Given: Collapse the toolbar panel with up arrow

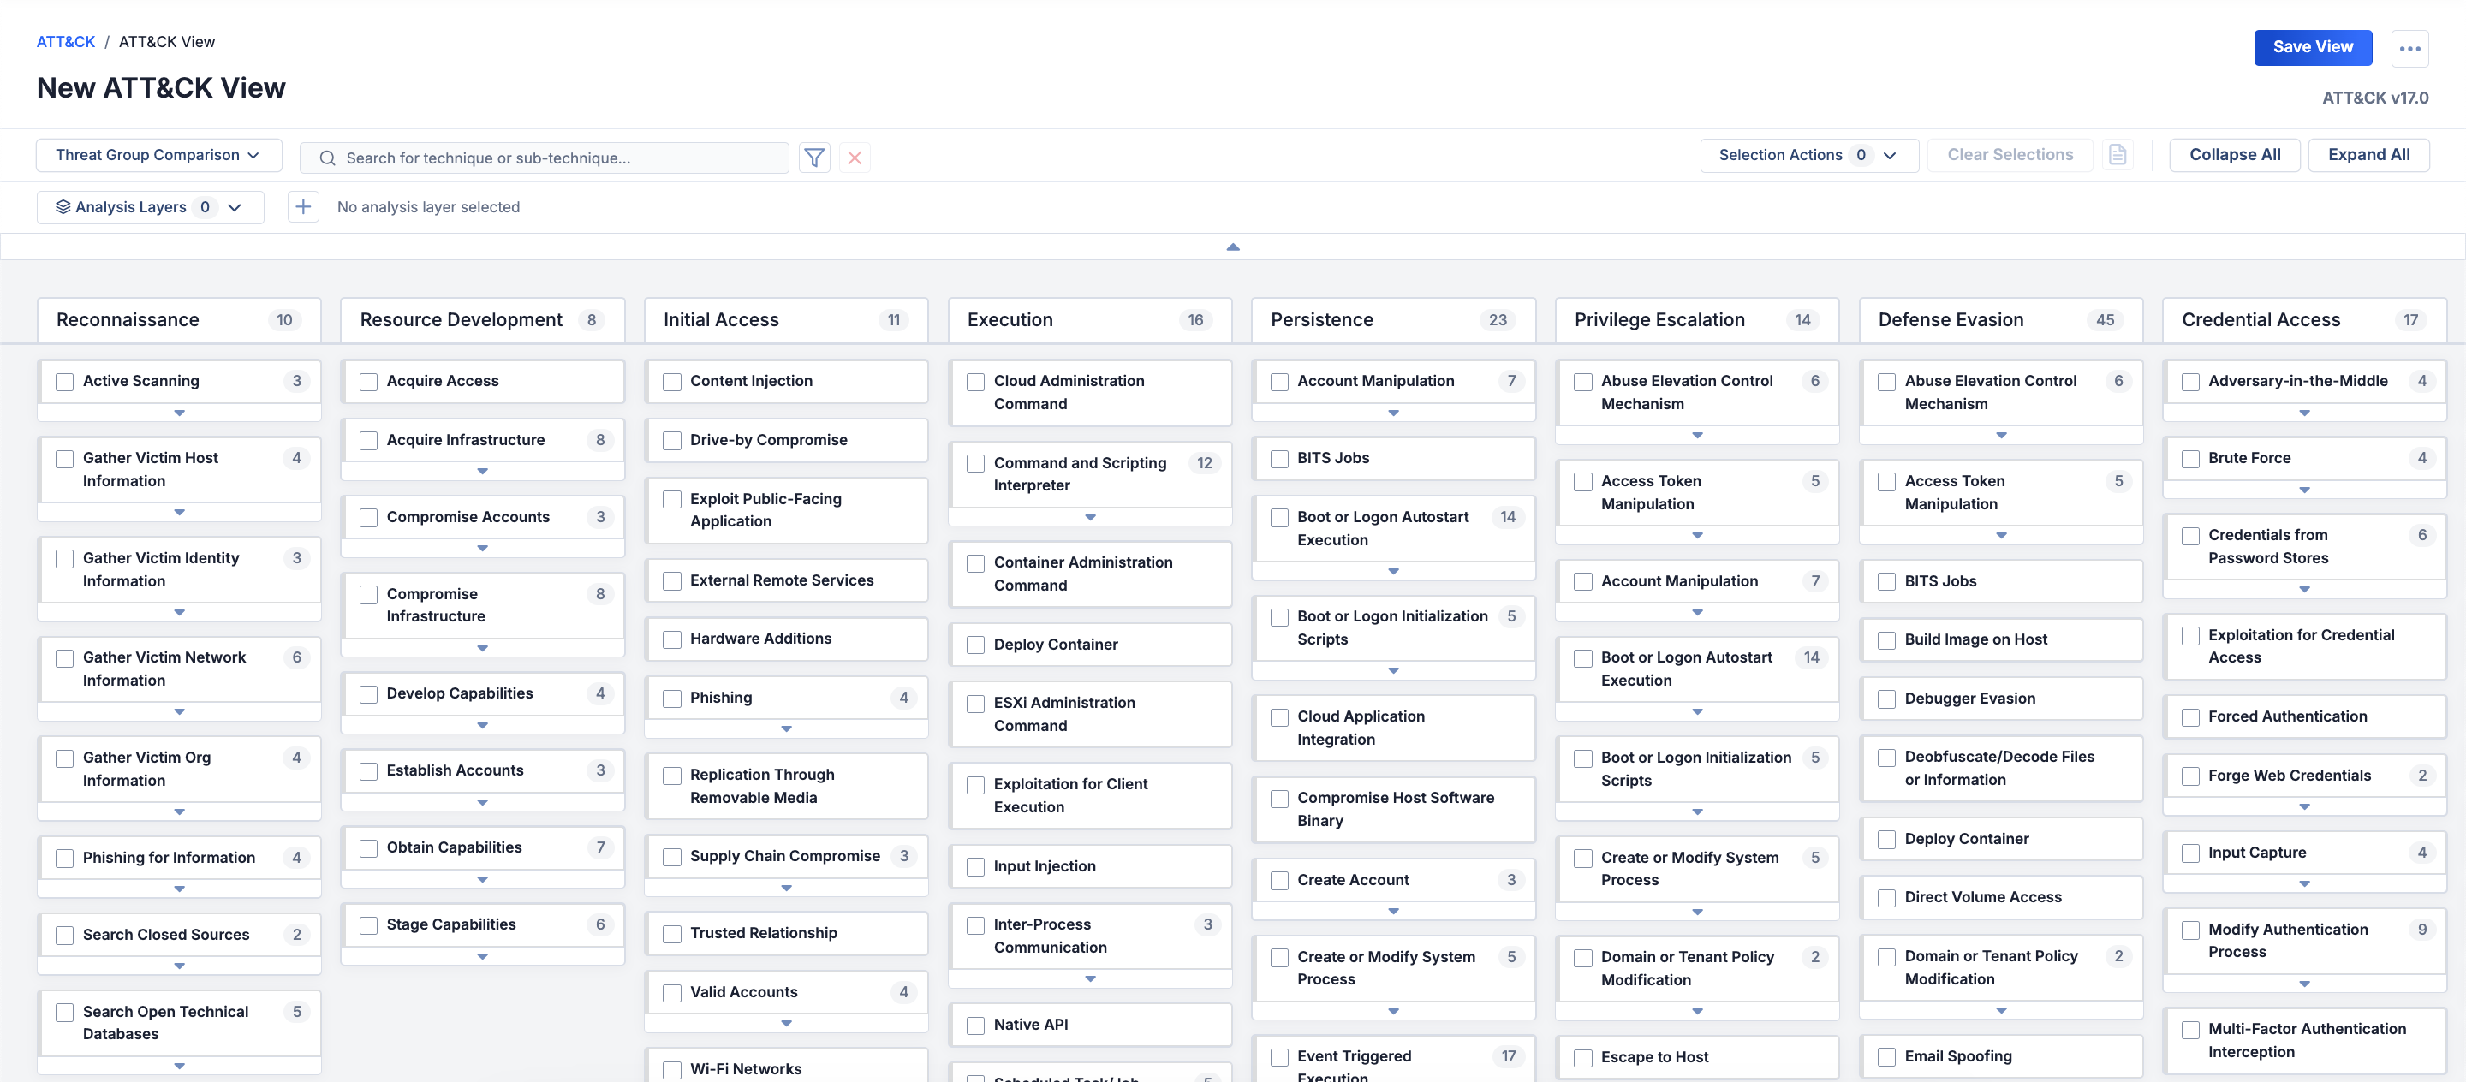Looking at the screenshot, I should [1232, 247].
